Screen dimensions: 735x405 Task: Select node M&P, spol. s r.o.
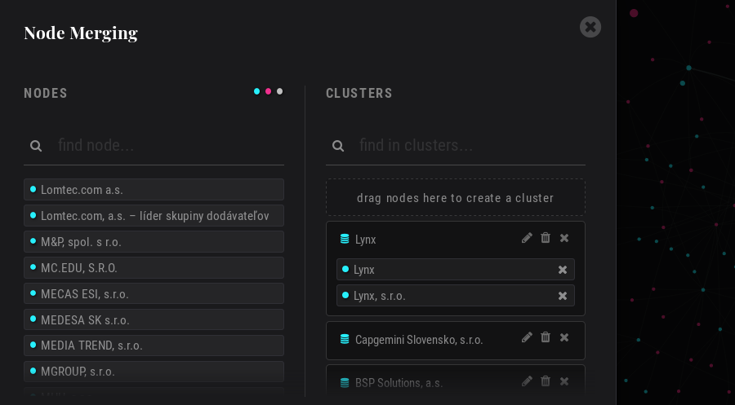click(154, 242)
